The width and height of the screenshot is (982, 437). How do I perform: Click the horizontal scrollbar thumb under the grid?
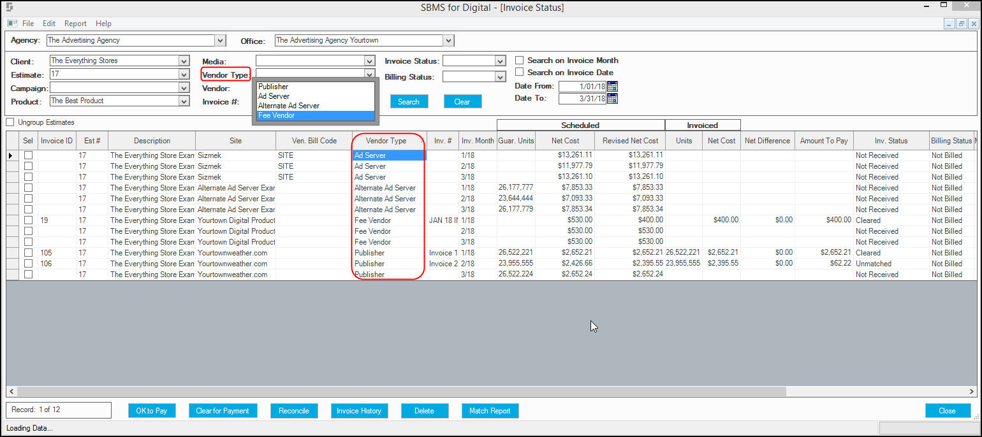(402, 391)
